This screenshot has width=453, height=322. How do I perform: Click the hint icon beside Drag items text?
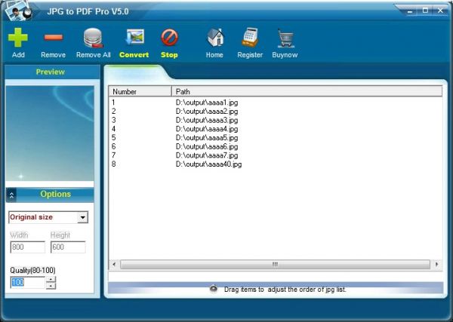click(214, 288)
